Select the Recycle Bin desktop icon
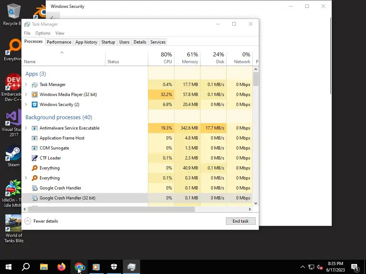Viewport: 366px width, 274px height. (13, 14)
